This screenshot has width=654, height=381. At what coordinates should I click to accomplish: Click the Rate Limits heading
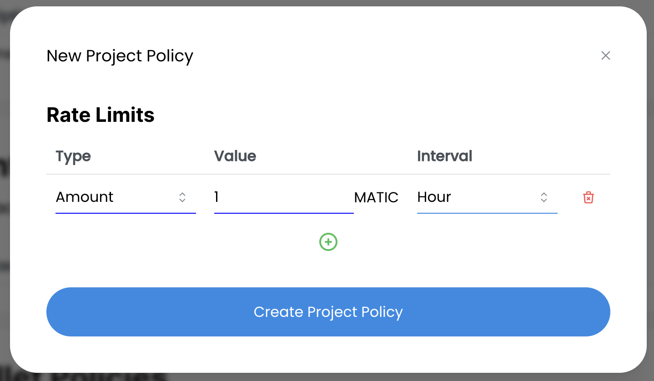pos(101,115)
